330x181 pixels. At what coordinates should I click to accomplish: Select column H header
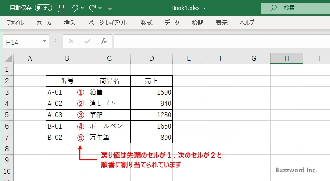point(286,58)
